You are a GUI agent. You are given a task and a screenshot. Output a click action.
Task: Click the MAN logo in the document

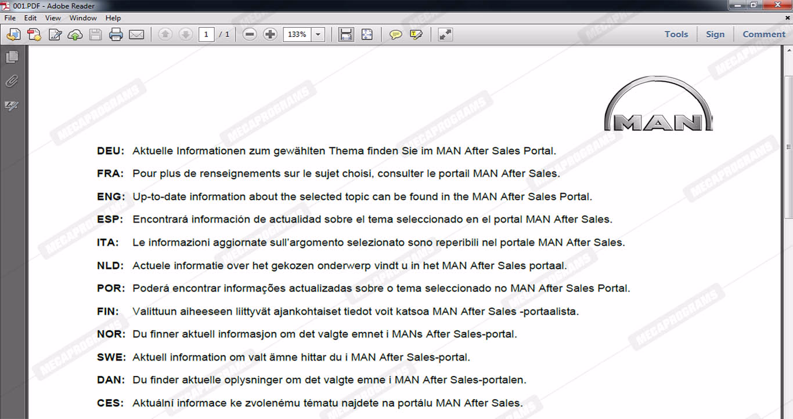[x=658, y=104]
